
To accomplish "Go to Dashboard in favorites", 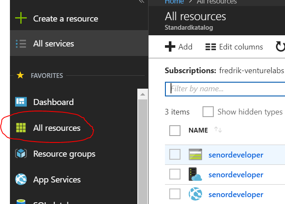I will 73,102.
